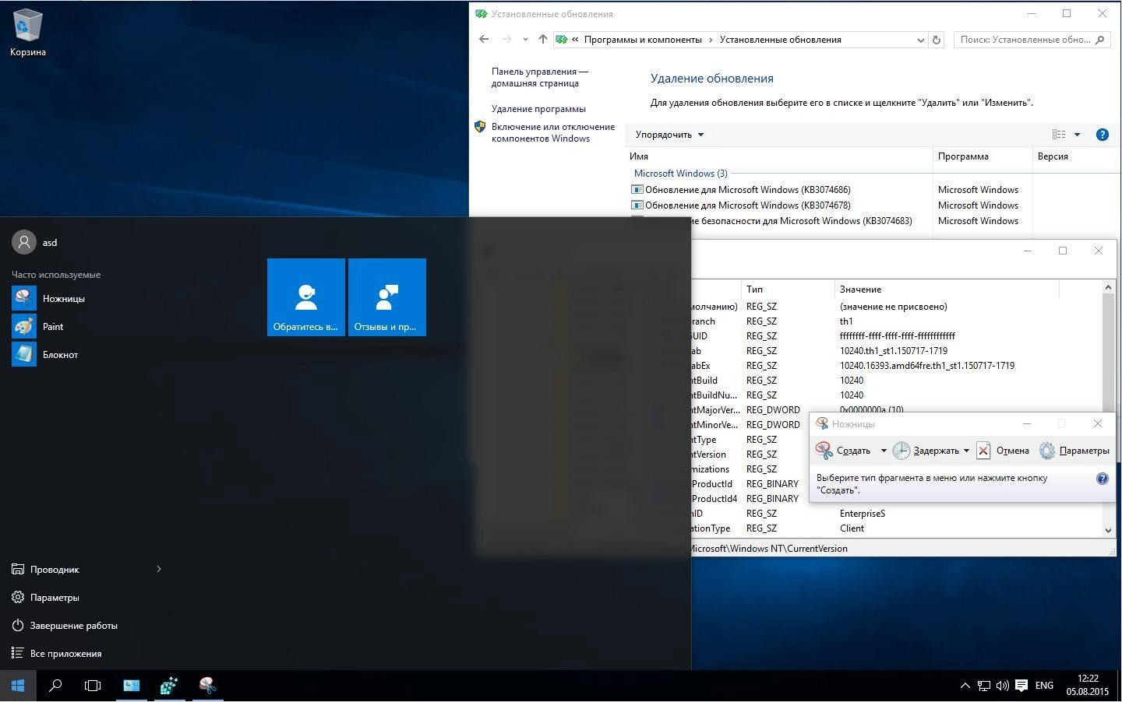Open the Recycle Bin desktop icon
The image size is (1122, 702).
coord(28,33)
